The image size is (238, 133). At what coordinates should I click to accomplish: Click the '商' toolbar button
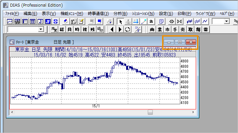(152, 30)
